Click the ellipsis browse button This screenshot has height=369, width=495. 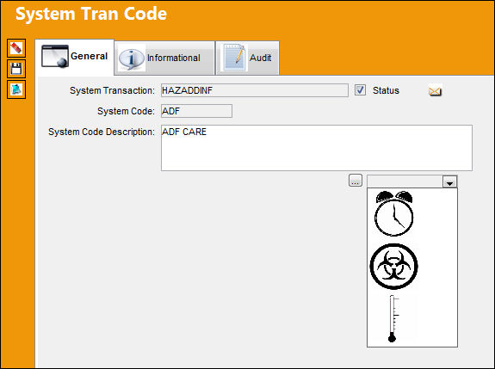pyautogui.click(x=356, y=181)
